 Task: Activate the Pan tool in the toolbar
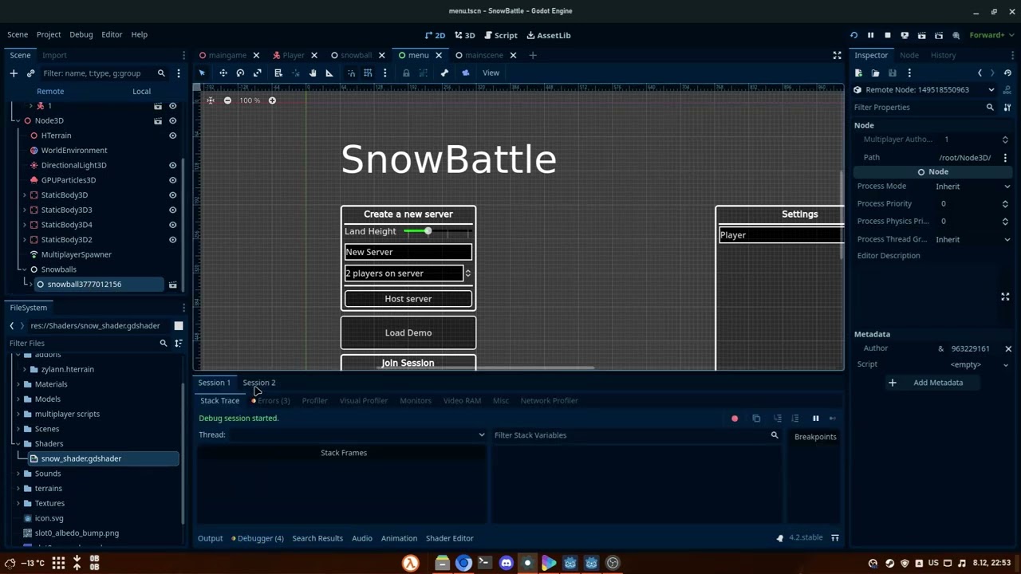click(312, 73)
